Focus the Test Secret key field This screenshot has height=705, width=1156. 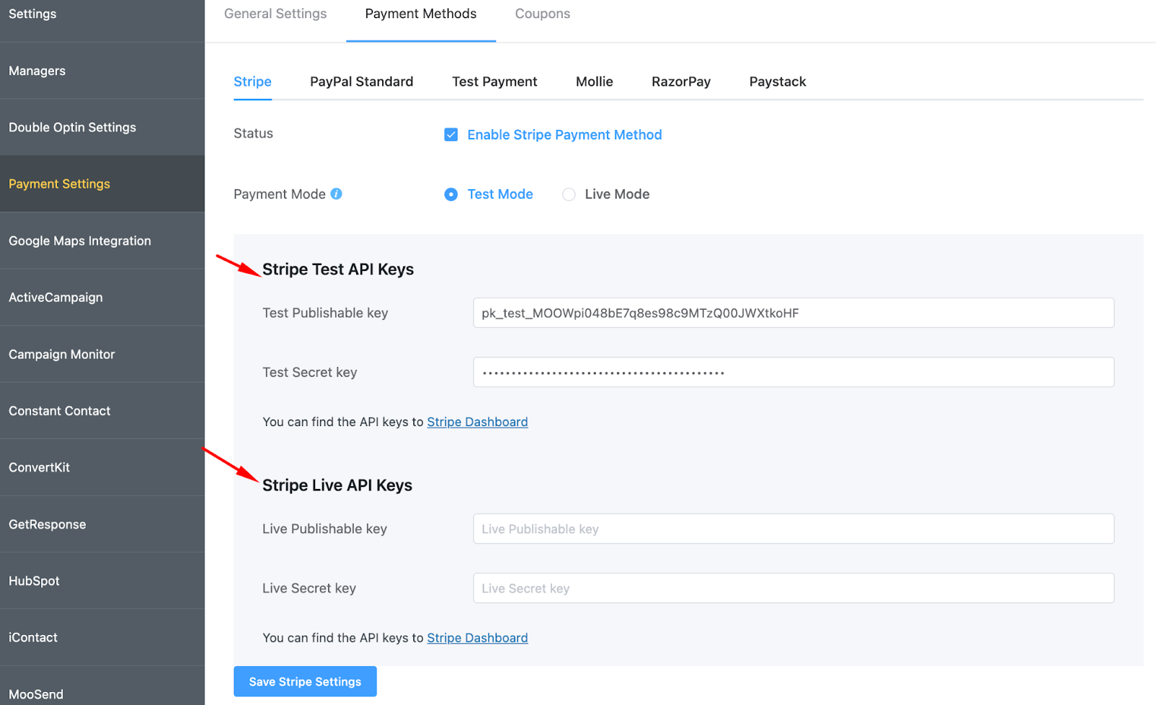pos(793,372)
